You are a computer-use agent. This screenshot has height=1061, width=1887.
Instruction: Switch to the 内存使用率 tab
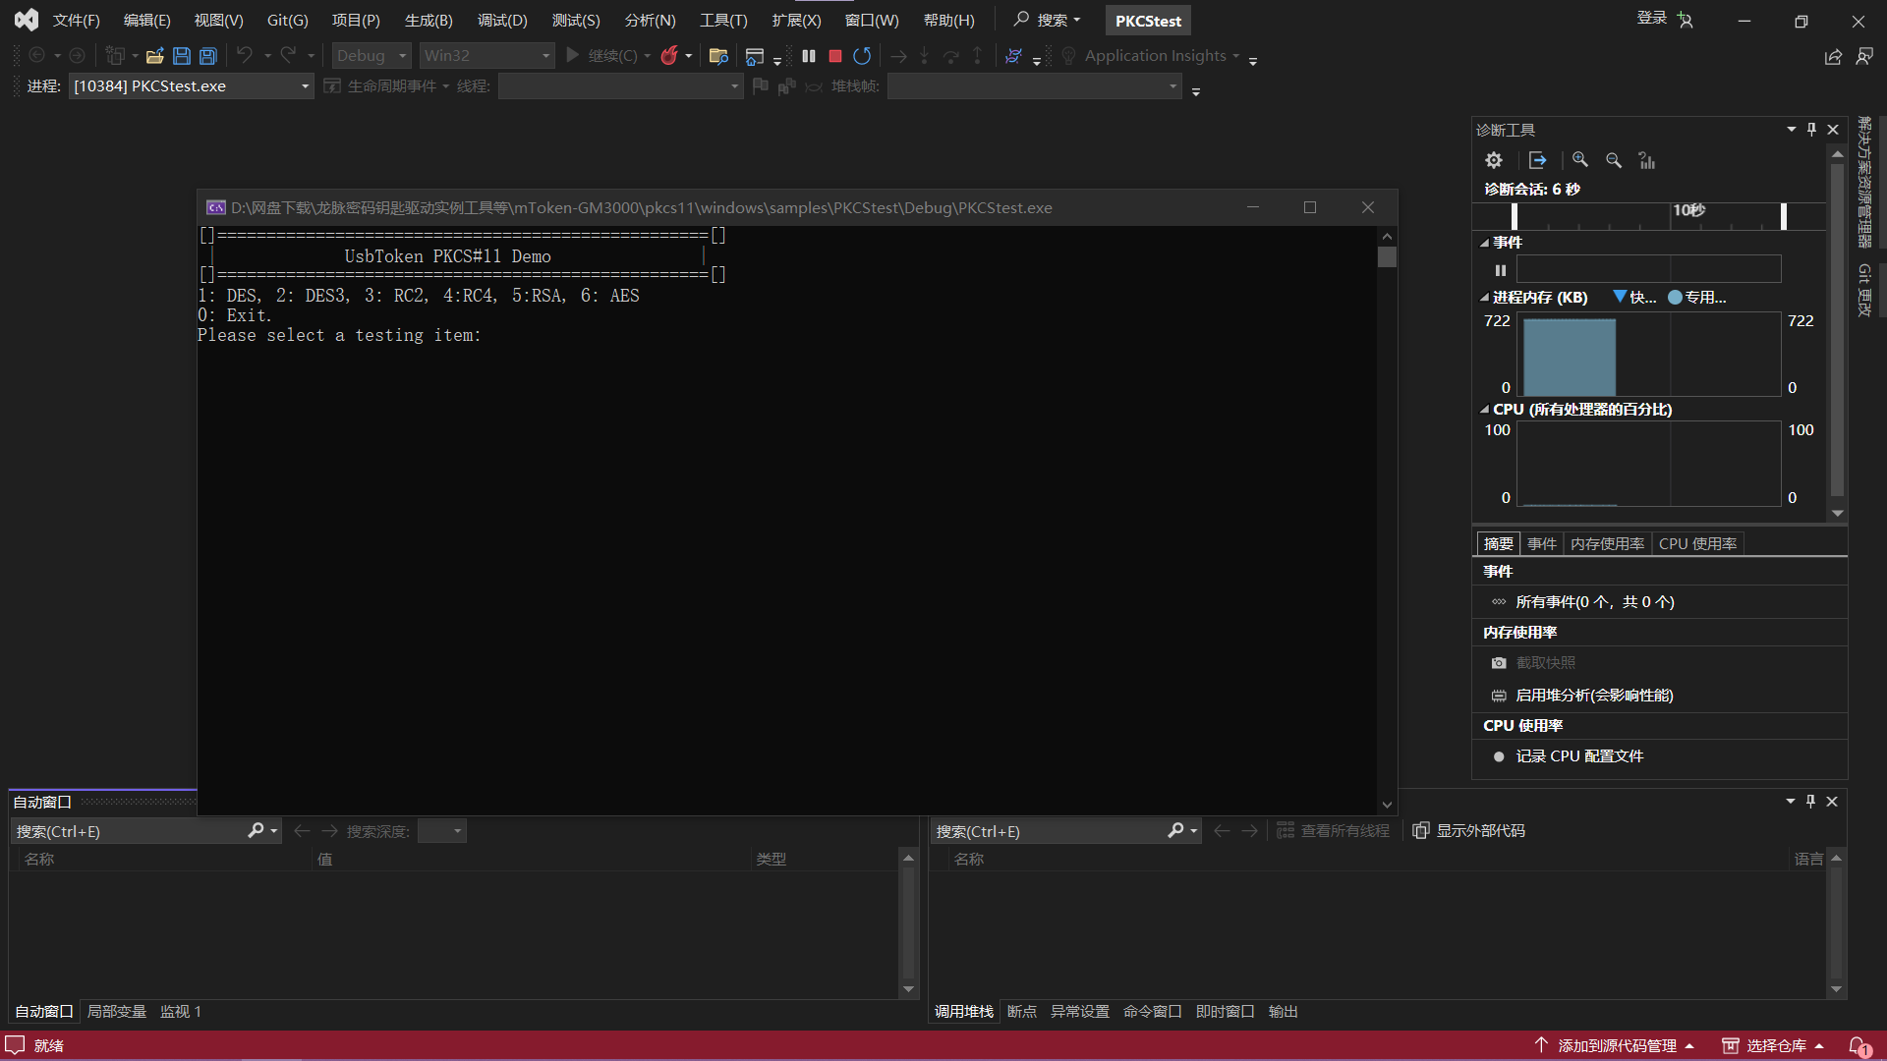1607,544
